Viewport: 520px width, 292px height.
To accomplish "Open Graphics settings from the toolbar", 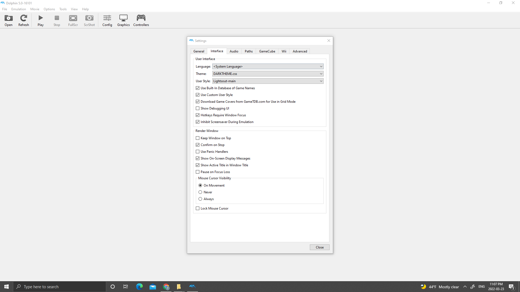I will (123, 20).
